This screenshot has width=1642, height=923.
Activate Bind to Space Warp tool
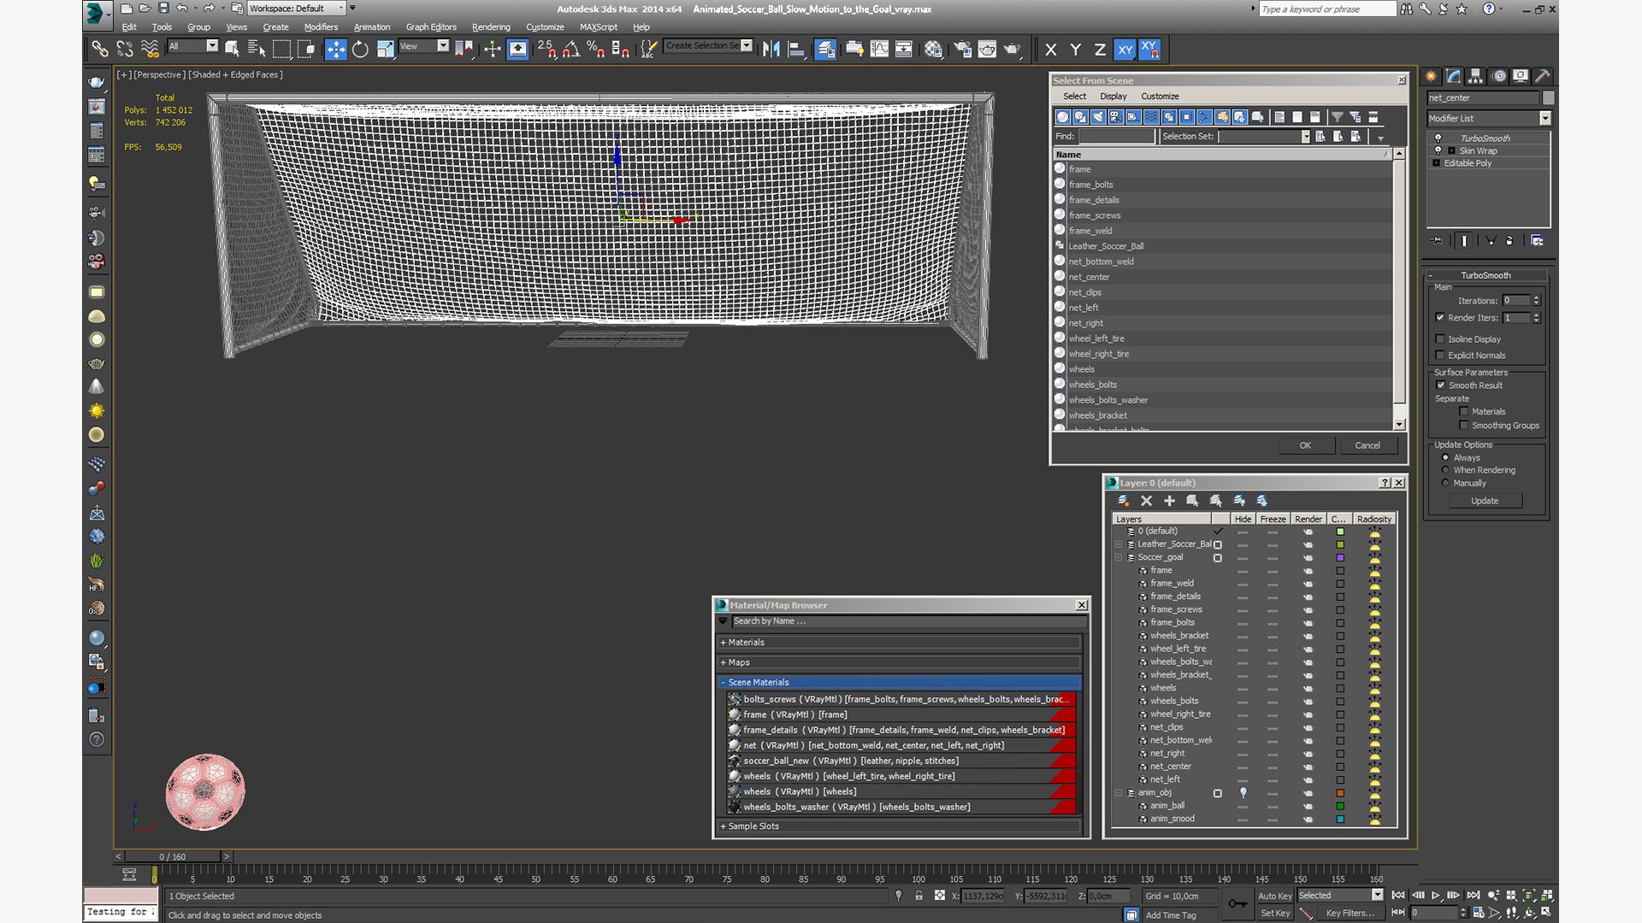point(150,49)
